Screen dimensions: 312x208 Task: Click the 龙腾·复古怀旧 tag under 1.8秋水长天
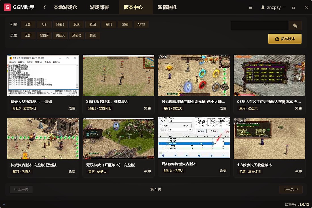pos(250,172)
